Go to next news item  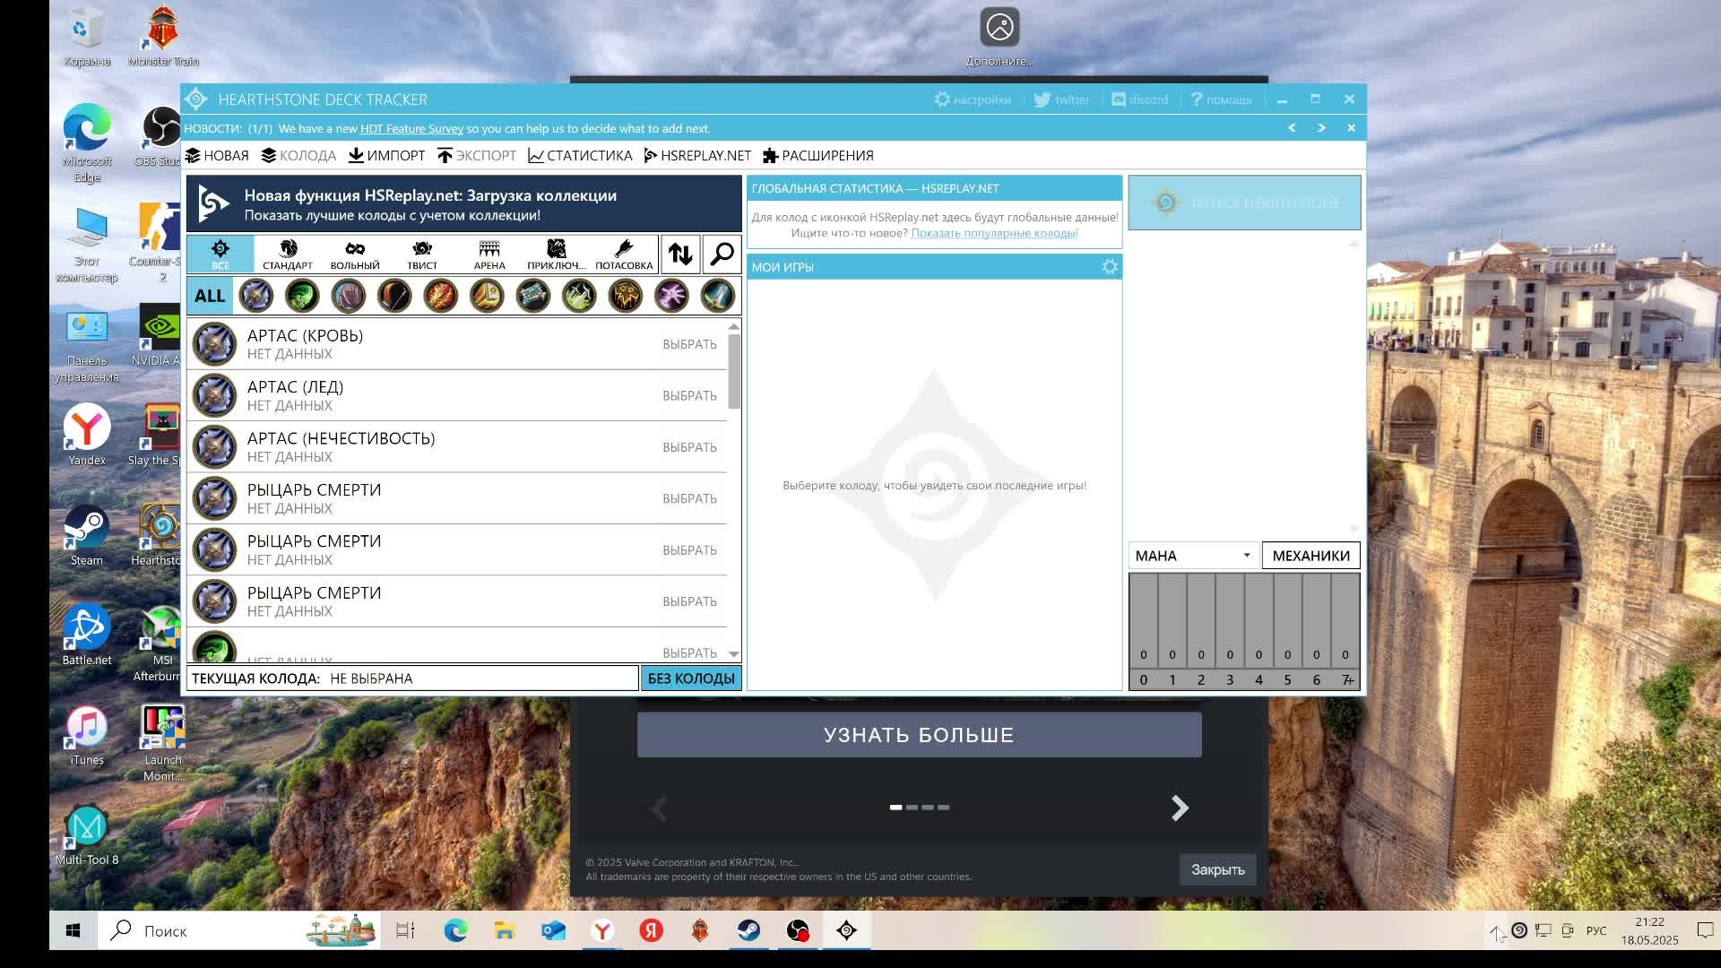(x=1321, y=128)
